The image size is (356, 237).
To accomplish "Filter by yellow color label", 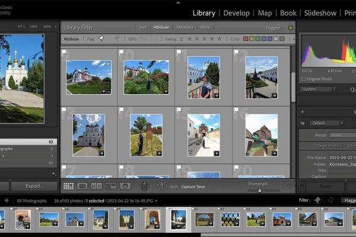I will (252, 39).
